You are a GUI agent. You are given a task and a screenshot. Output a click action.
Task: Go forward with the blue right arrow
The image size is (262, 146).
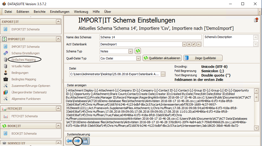point(77,141)
